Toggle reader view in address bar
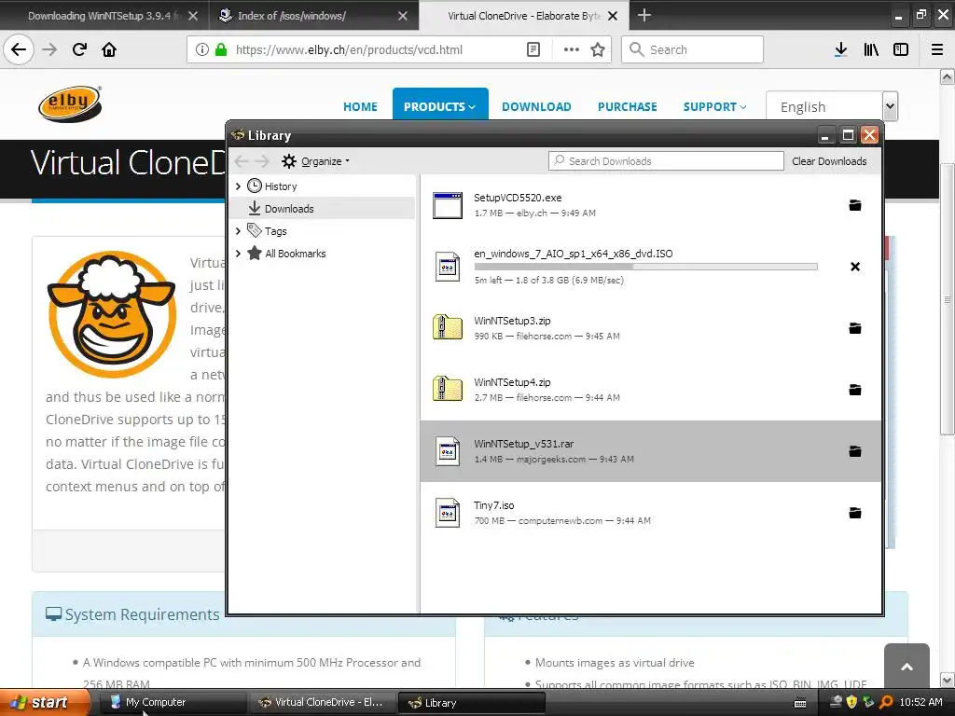The image size is (955, 716). [533, 49]
